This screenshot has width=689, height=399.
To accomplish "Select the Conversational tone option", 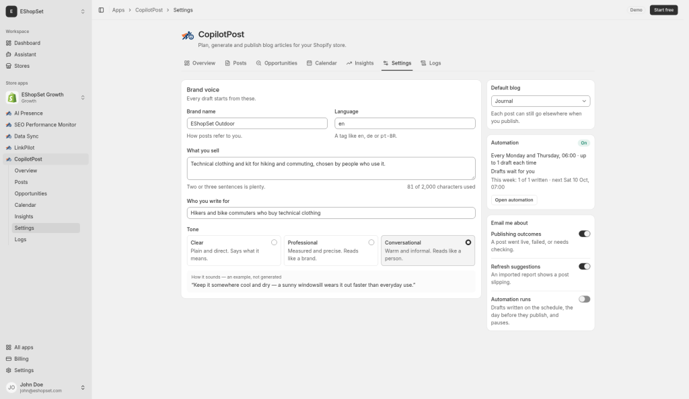I will [428, 251].
